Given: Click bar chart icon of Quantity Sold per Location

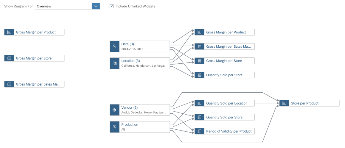Looking at the screenshot, I should [x=199, y=103].
